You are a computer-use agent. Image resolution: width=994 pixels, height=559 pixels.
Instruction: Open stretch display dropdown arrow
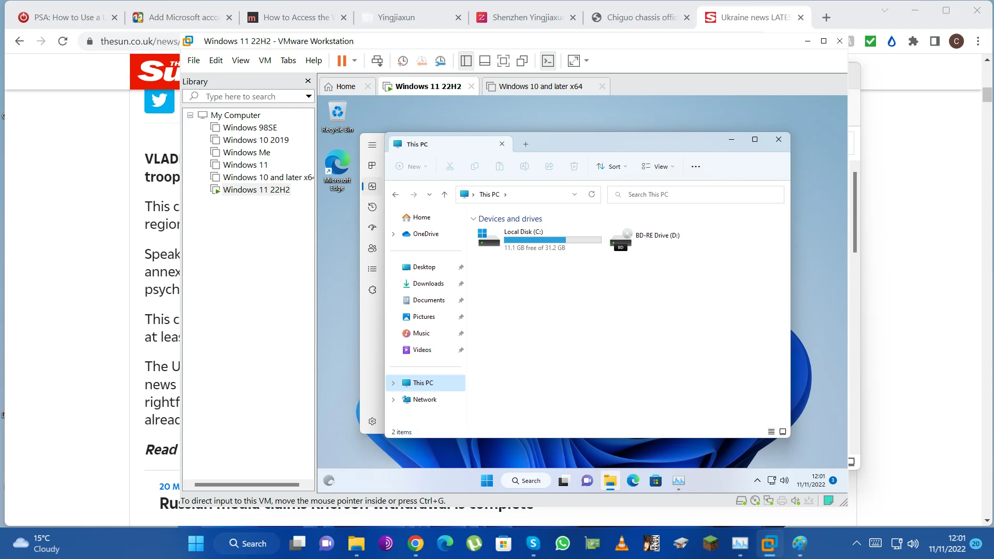[x=587, y=61]
